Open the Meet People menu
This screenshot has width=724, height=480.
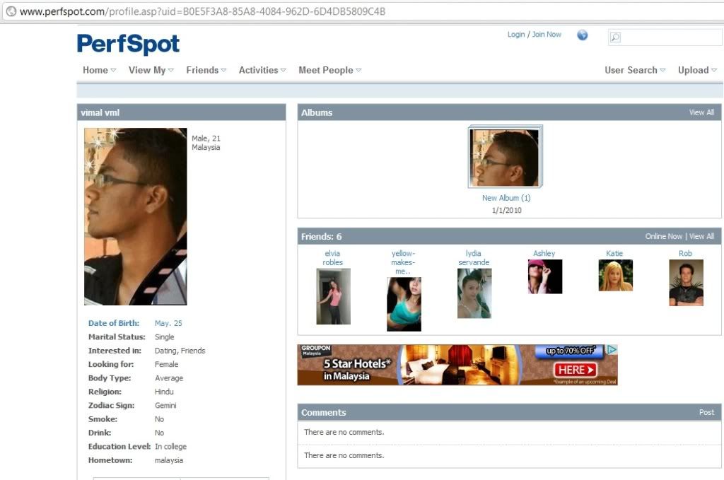(x=329, y=70)
